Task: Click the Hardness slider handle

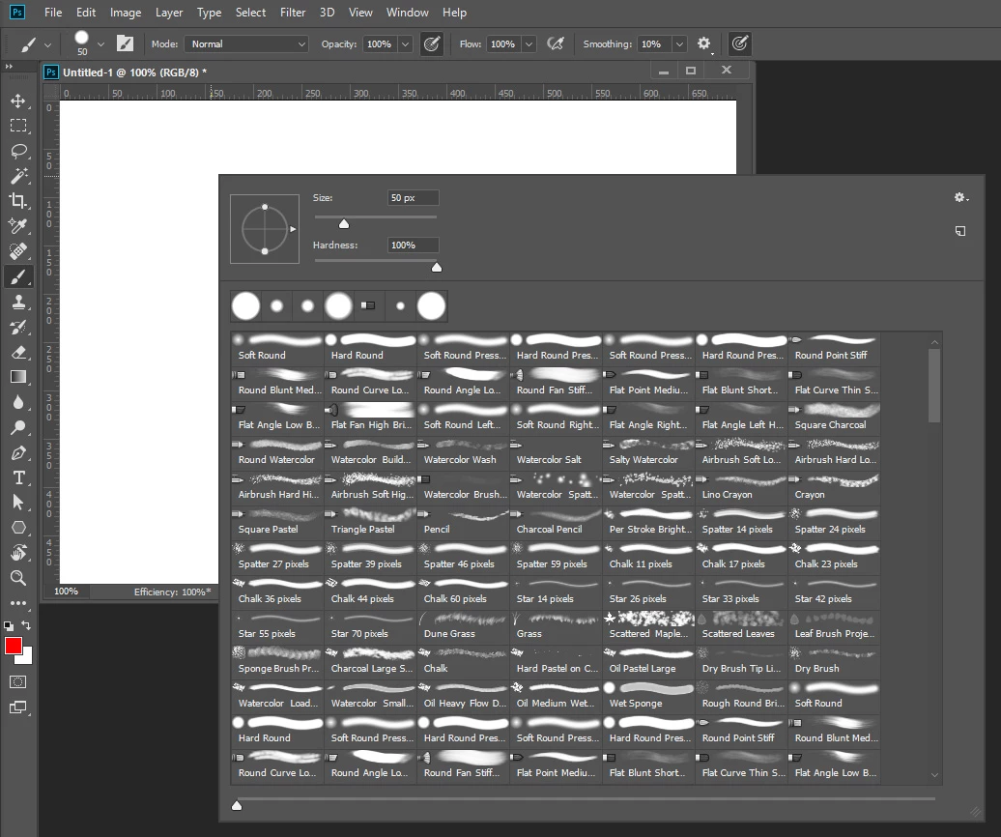Action: (x=437, y=268)
